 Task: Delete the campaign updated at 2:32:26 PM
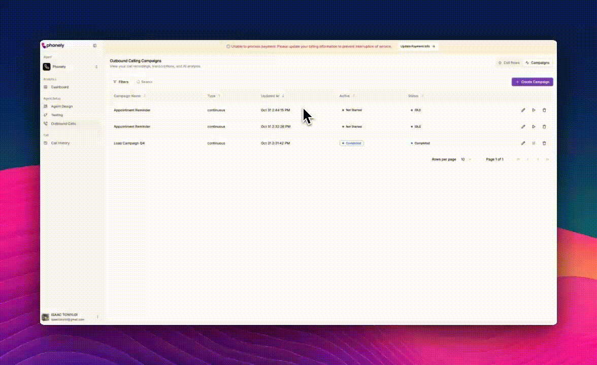coord(544,127)
